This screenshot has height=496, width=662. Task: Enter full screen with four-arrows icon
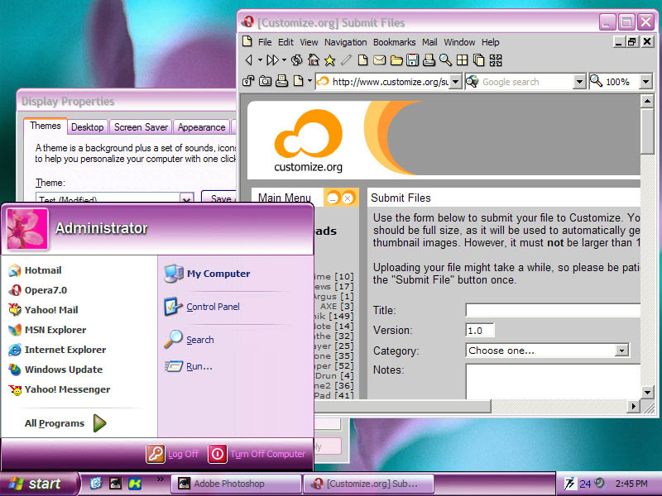(496, 60)
